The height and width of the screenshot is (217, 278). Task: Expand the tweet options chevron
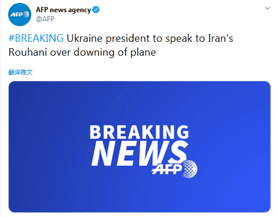coord(268,8)
